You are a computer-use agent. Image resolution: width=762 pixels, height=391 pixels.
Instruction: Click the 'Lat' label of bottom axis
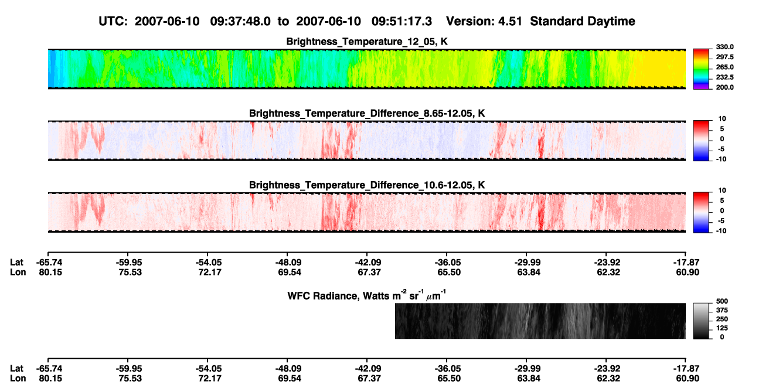[x=17, y=368]
